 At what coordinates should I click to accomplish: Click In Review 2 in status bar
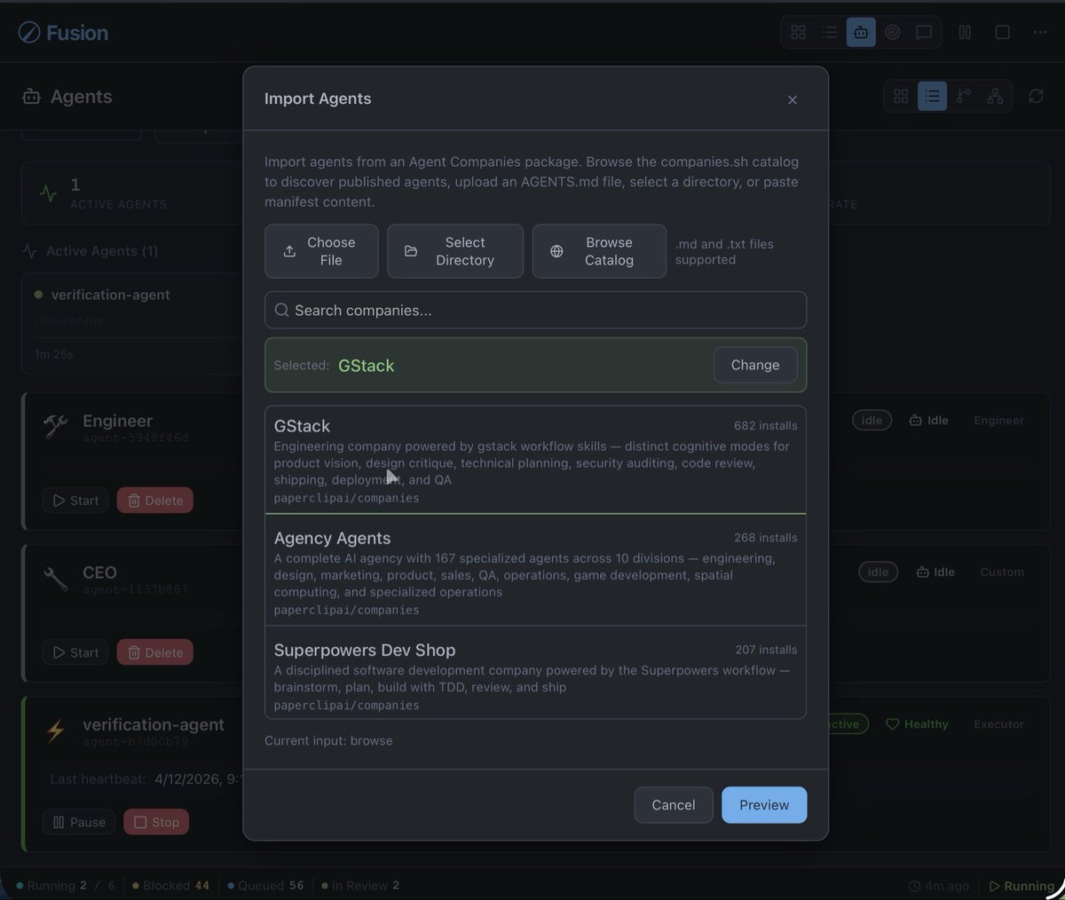pos(360,885)
